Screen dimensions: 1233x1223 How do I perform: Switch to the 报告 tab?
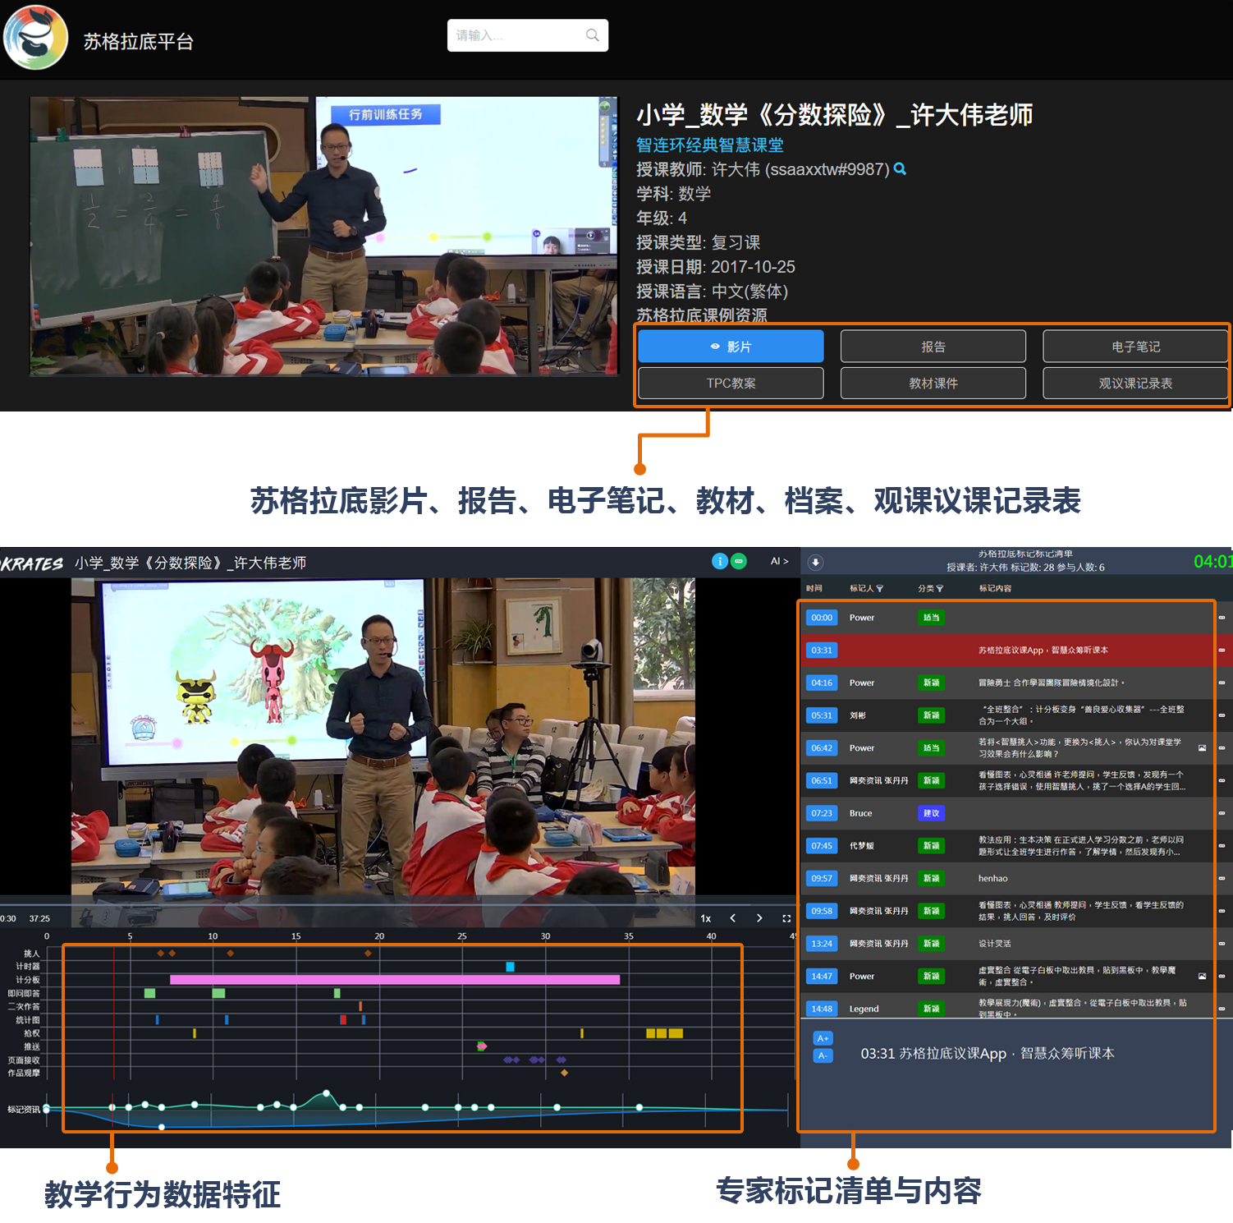(x=933, y=347)
